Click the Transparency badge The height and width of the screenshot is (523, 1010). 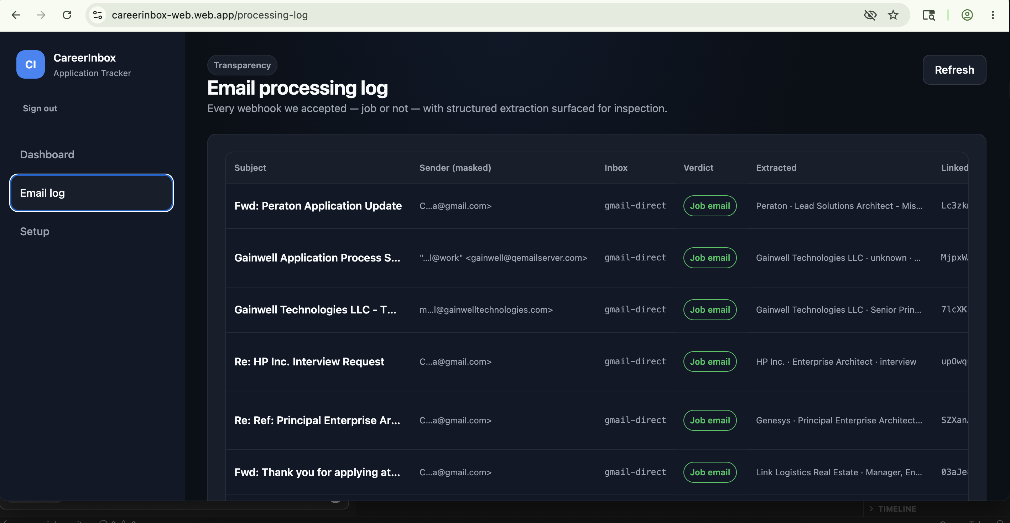coord(242,65)
